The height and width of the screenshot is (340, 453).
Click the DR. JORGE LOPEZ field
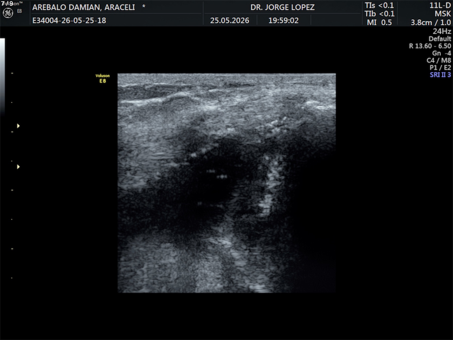pos(282,7)
